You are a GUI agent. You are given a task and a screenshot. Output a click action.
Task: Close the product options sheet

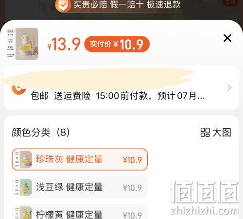[227, 38]
